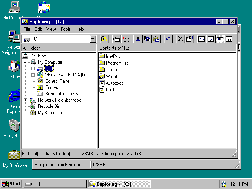
Task: Select the Program Files folder
Action: click(x=115, y=63)
